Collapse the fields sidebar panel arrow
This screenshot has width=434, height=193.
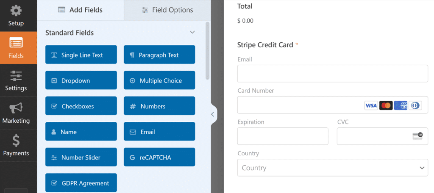pyautogui.click(x=213, y=114)
